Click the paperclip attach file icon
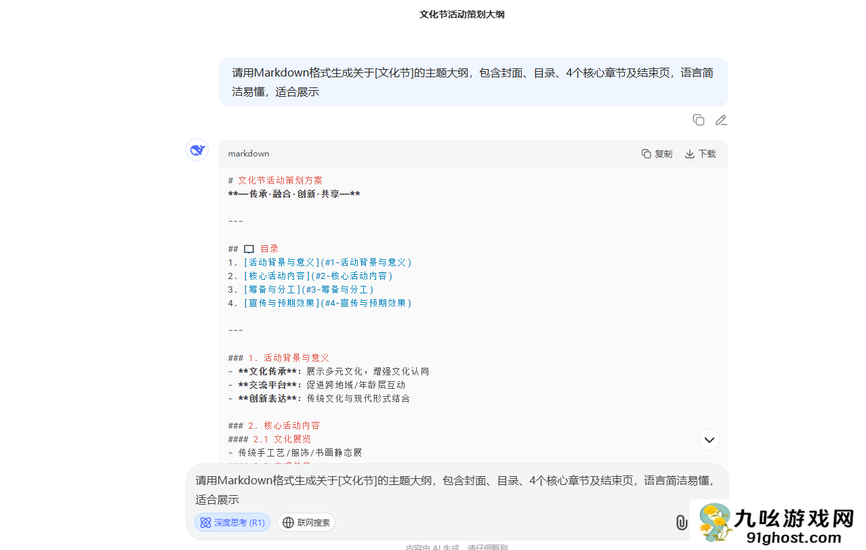This screenshot has width=866, height=550. (x=681, y=522)
